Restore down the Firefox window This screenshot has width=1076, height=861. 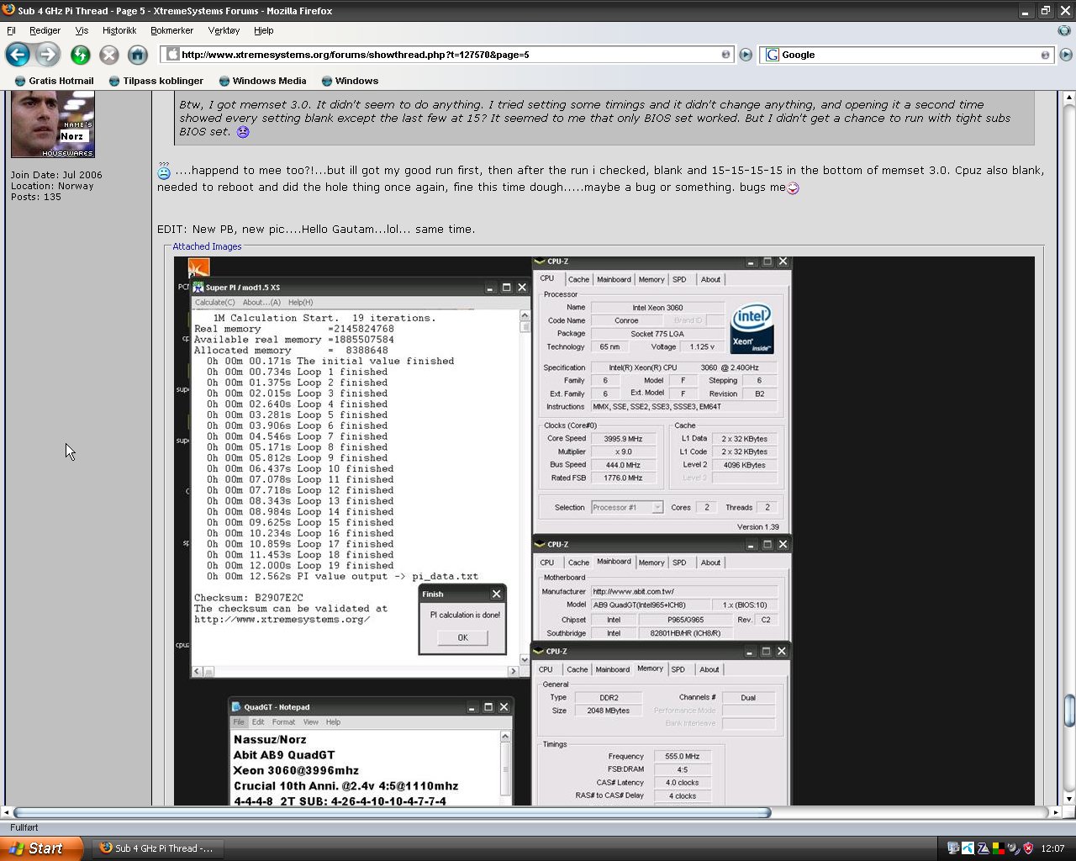[x=1045, y=10]
